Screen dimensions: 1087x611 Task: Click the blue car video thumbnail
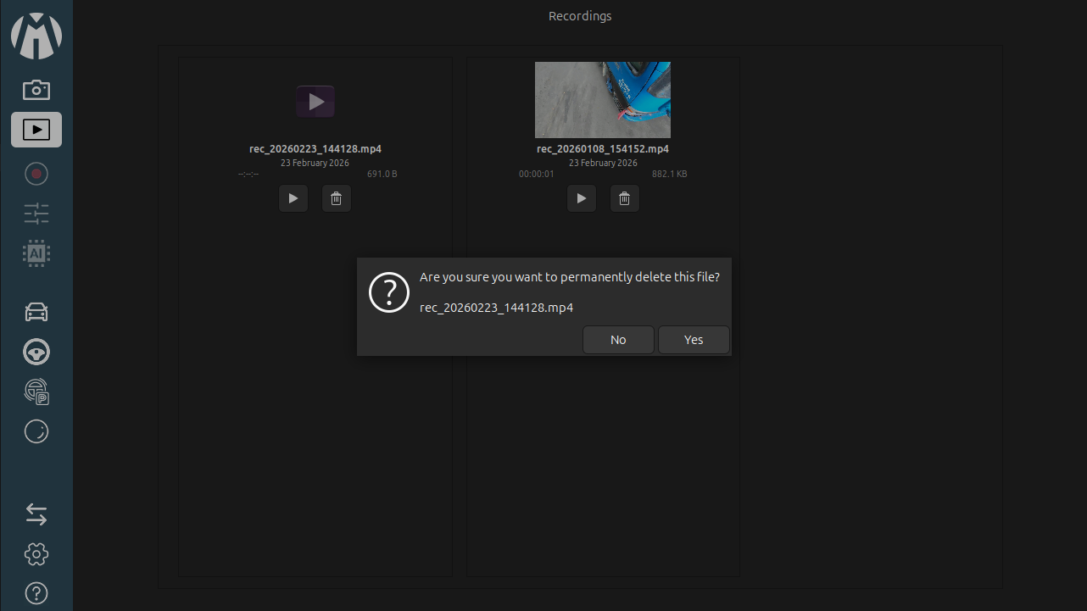(603, 100)
